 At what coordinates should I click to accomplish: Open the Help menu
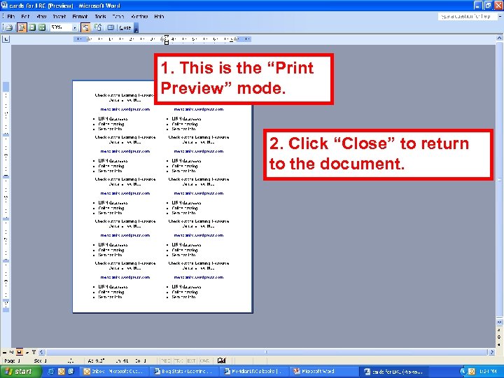[x=159, y=16]
